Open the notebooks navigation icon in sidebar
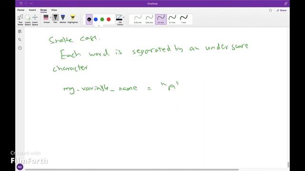 tap(20, 31)
